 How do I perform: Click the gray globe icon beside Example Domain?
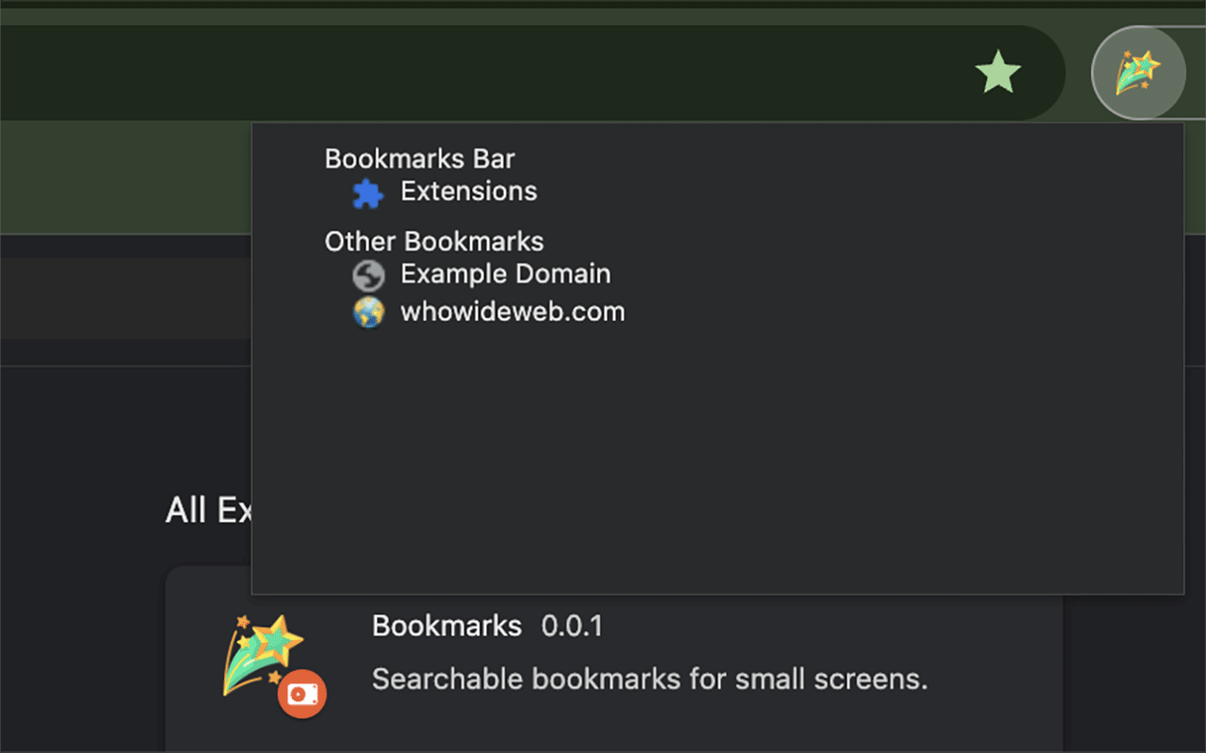(x=367, y=276)
